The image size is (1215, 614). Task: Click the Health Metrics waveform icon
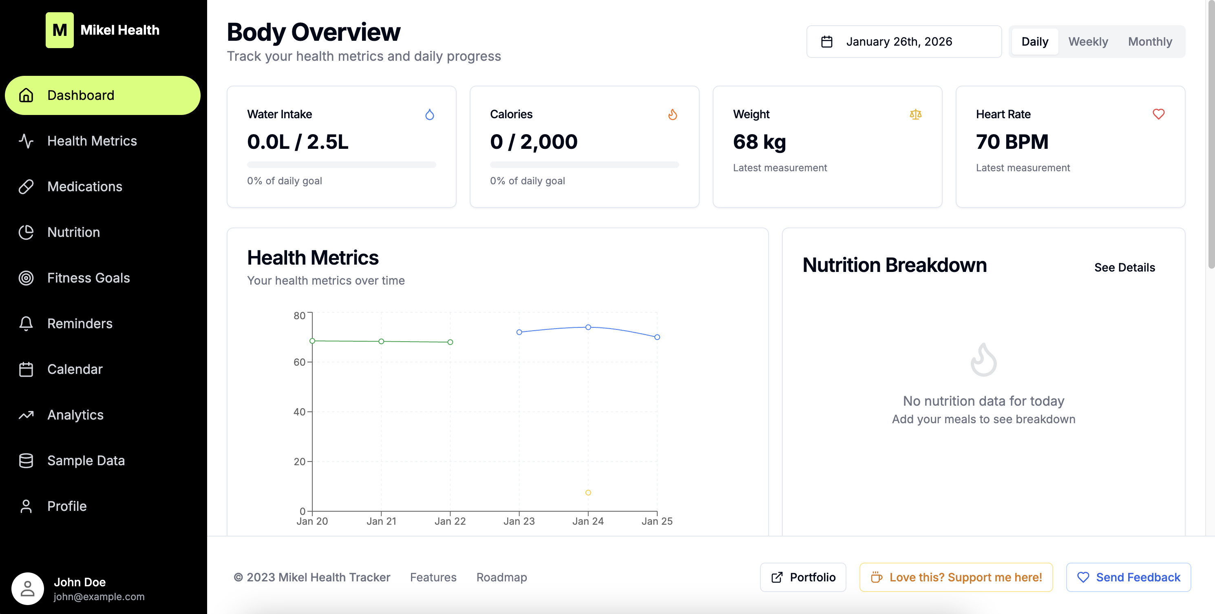pyautogui.click(x=26, y=141)
